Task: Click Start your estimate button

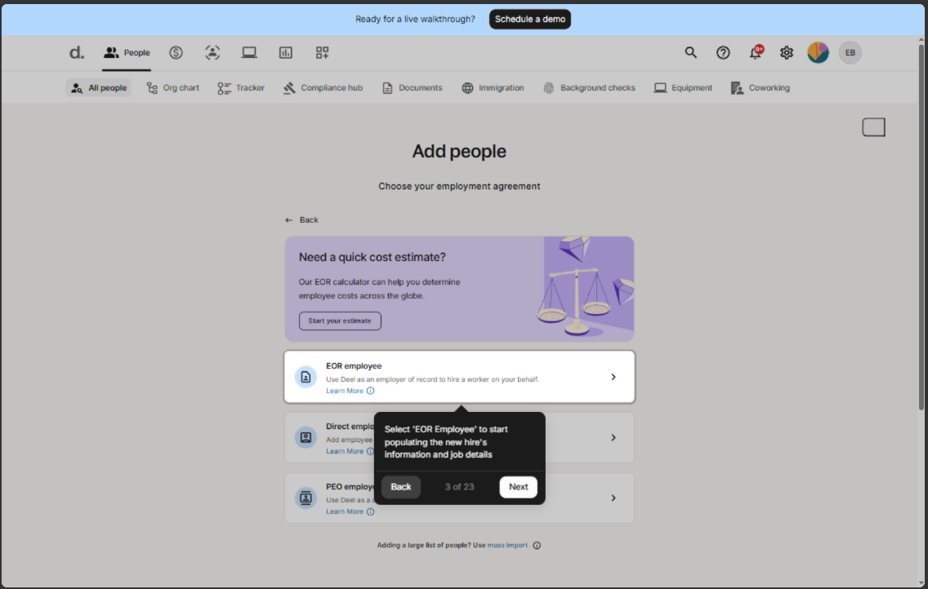Action: 340,321
